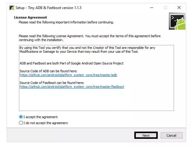Screen dimensions: 192x149
Task: Click 'Source Code of Fastboot can be found here' text
Action: (x=52, y=83)
